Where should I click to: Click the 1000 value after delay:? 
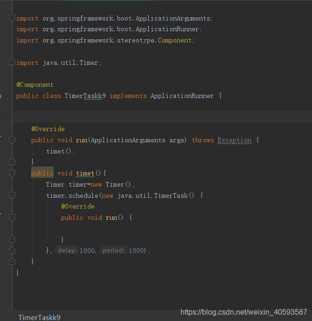[x=87, y=251]
